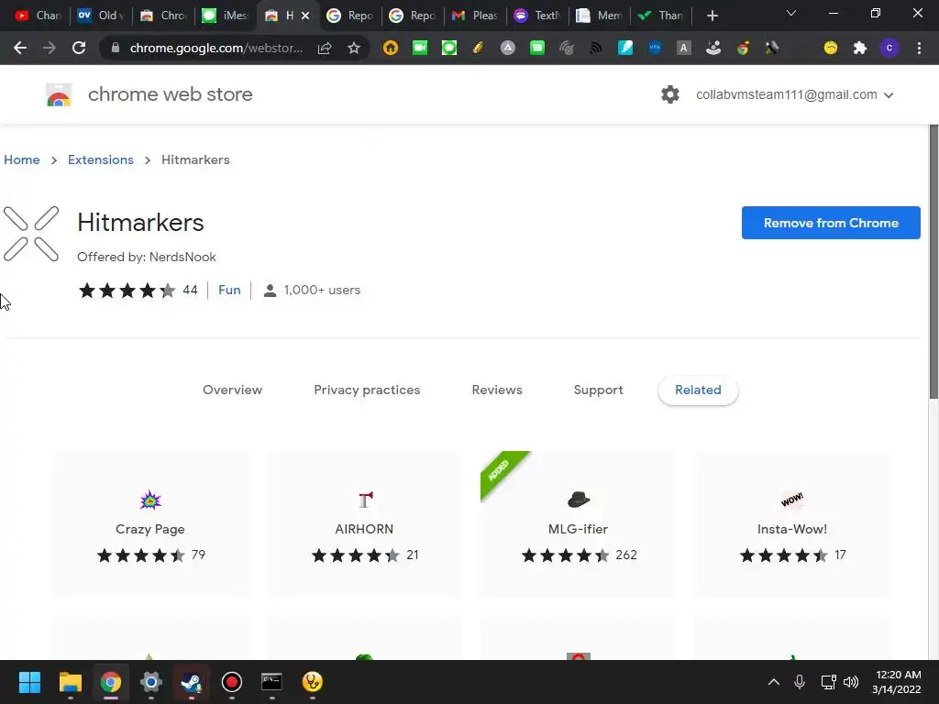939x704 pixels.
Task: Open the yellow face extension icon
Action: tap(831, 48)
